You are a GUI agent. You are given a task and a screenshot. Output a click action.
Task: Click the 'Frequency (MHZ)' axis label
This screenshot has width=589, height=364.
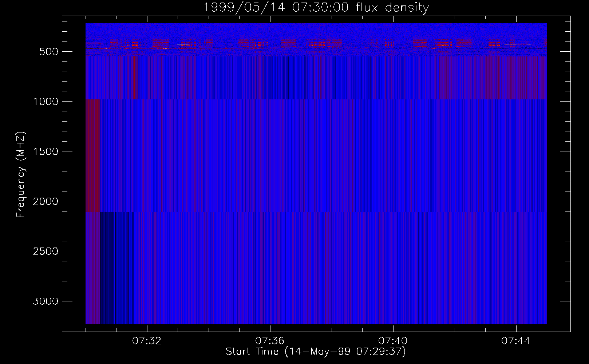click(x=21, y=175)
